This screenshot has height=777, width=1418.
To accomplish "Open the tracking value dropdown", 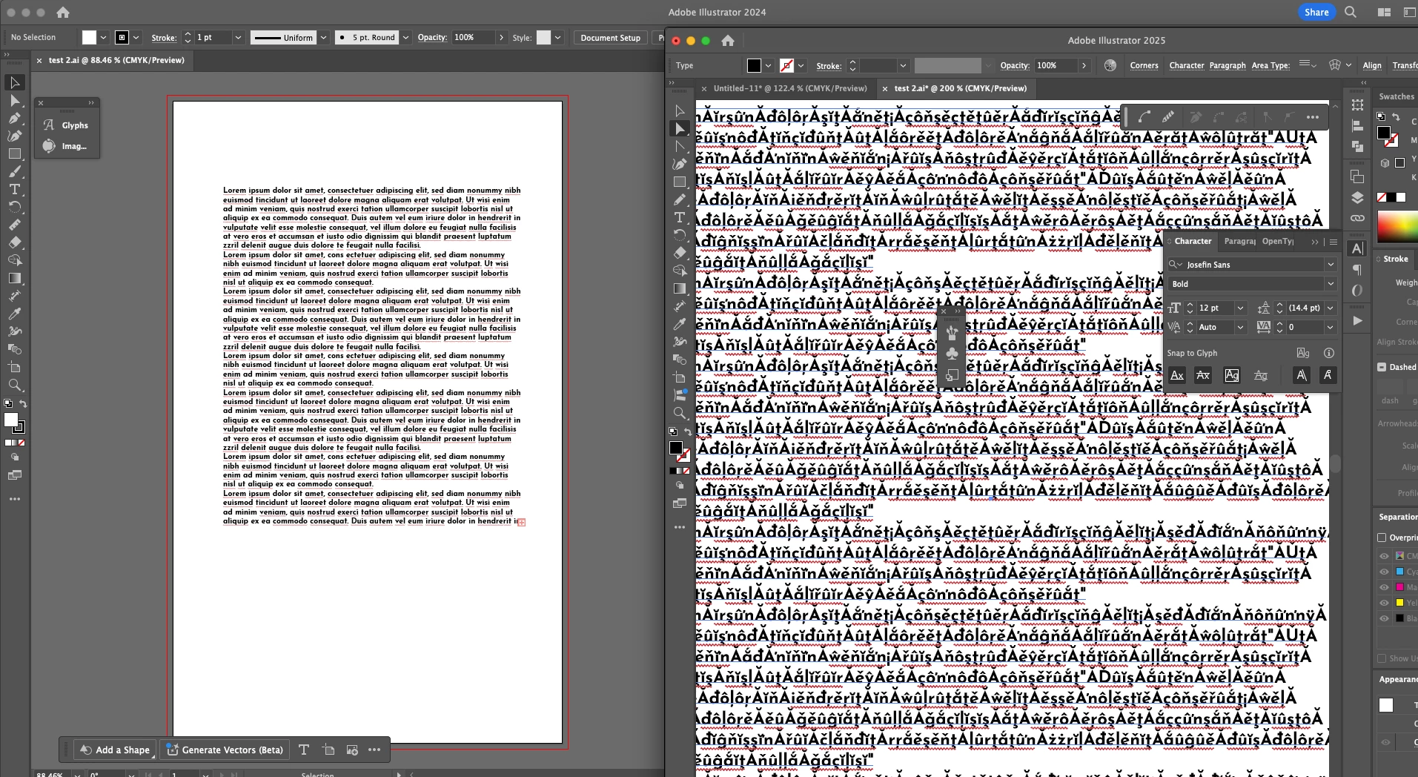I will pyautogui.click(x=1331, y=327).
